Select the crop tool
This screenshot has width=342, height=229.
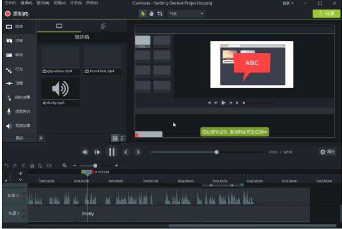(x=160, y=14)
